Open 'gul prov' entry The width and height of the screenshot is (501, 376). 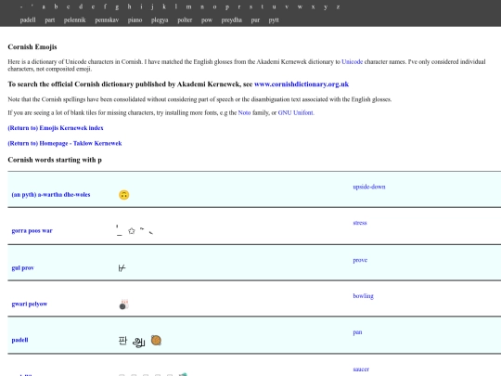pos(22,268)
